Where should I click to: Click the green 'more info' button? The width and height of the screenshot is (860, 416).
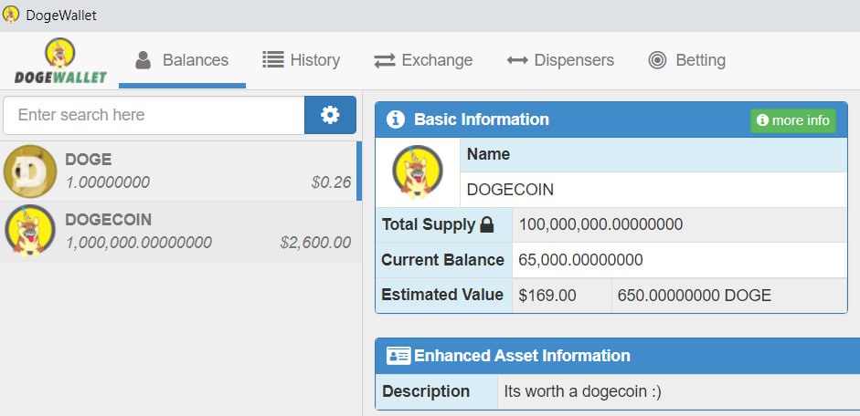click(x=793, y=120)
